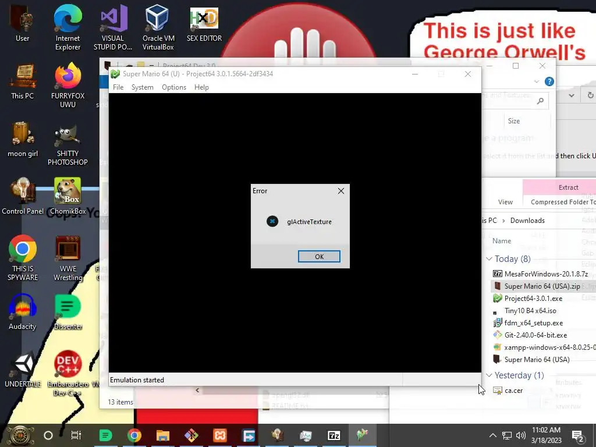
Task: Click left arrow of horizontal scrollbar
Action: click(x=197, y=390)
